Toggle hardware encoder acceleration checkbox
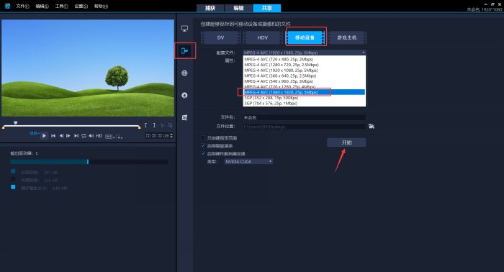The image size is (504, 272). pos(203,153)
